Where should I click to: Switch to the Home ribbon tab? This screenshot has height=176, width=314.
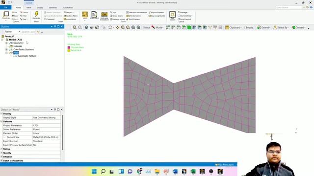tap(18, 8)
